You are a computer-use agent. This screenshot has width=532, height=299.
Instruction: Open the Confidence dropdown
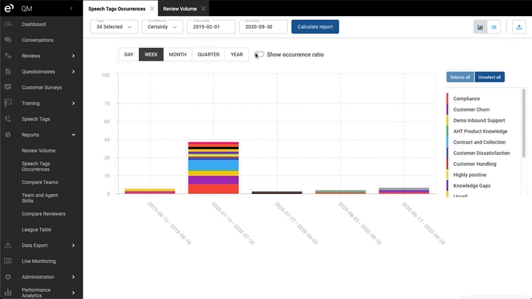click(x=162, y=27)
